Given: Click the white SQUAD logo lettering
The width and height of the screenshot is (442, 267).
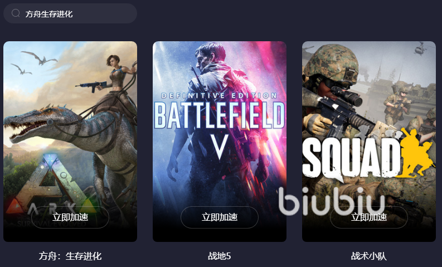Looking at the screenshot, I should click(x=351, y=158).
